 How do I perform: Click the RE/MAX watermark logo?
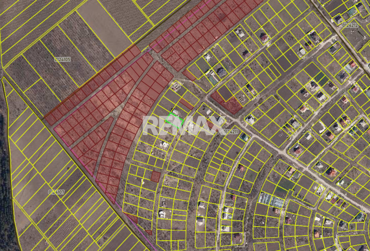coord(183,125)
